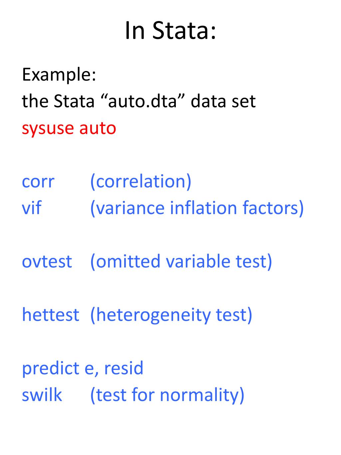The width and height of the screenshot is (341, 455).
Task: Click the 'vif' command text
Action: 32,207
